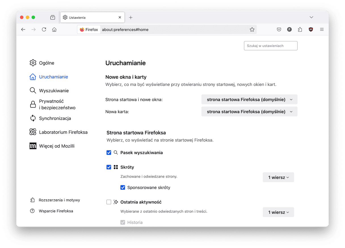Click the Ustawienia tab title
Screen dimensions: 345x248
pyautogui.click(x=77, y=18)
